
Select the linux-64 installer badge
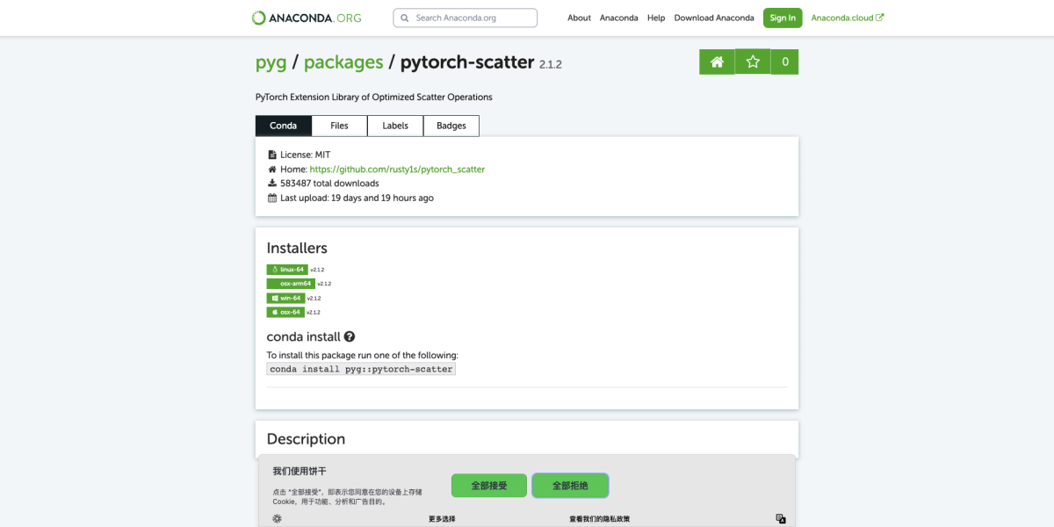pos(288,270)
